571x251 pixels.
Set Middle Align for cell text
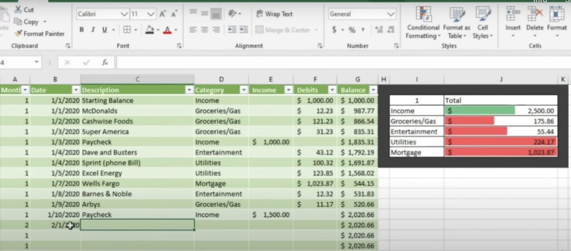tap(205, 13)
